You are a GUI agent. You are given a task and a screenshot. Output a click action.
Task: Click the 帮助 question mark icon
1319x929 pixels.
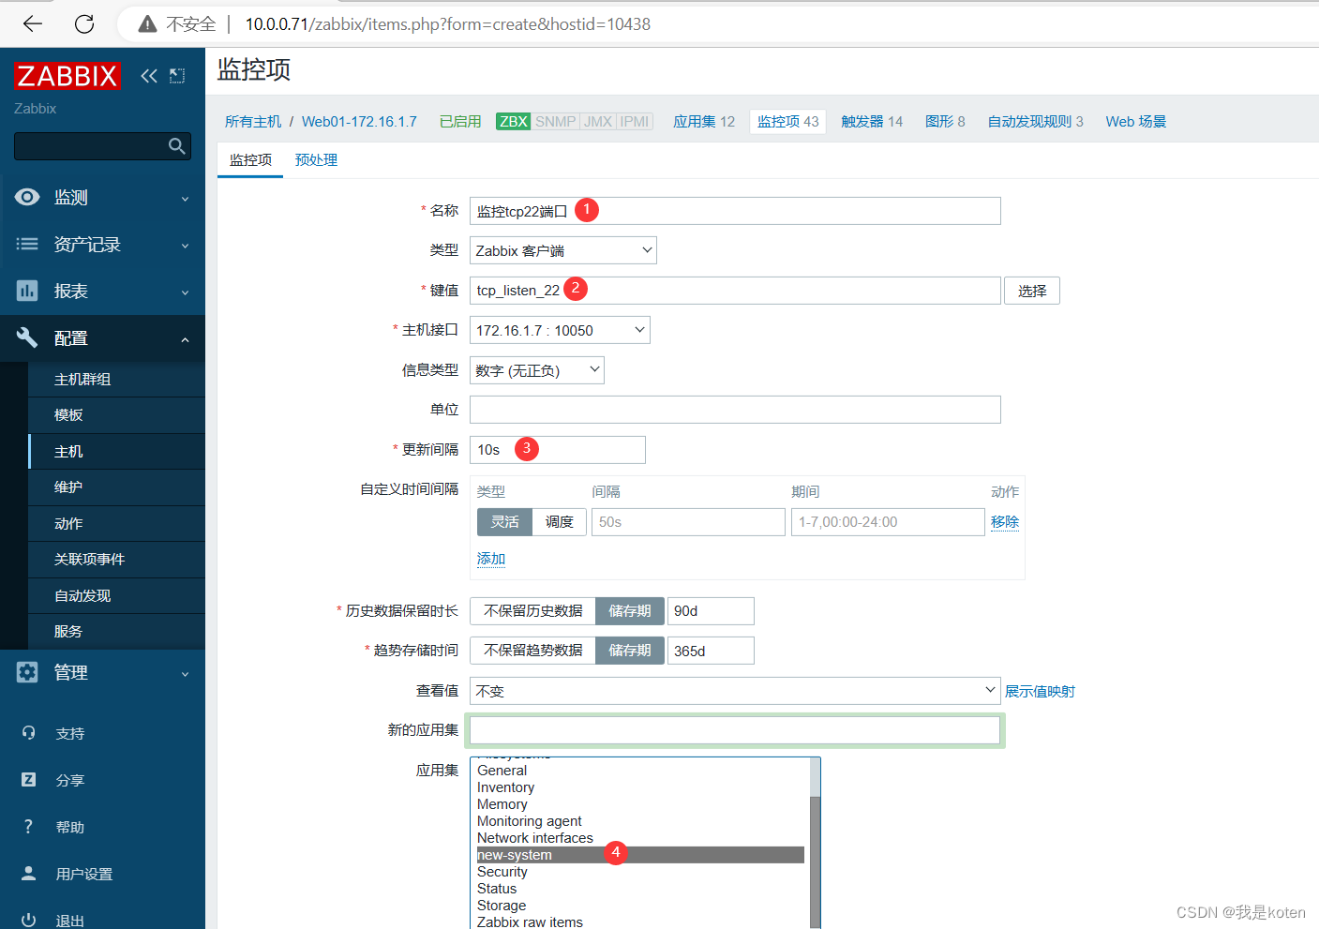coord(28,827)
